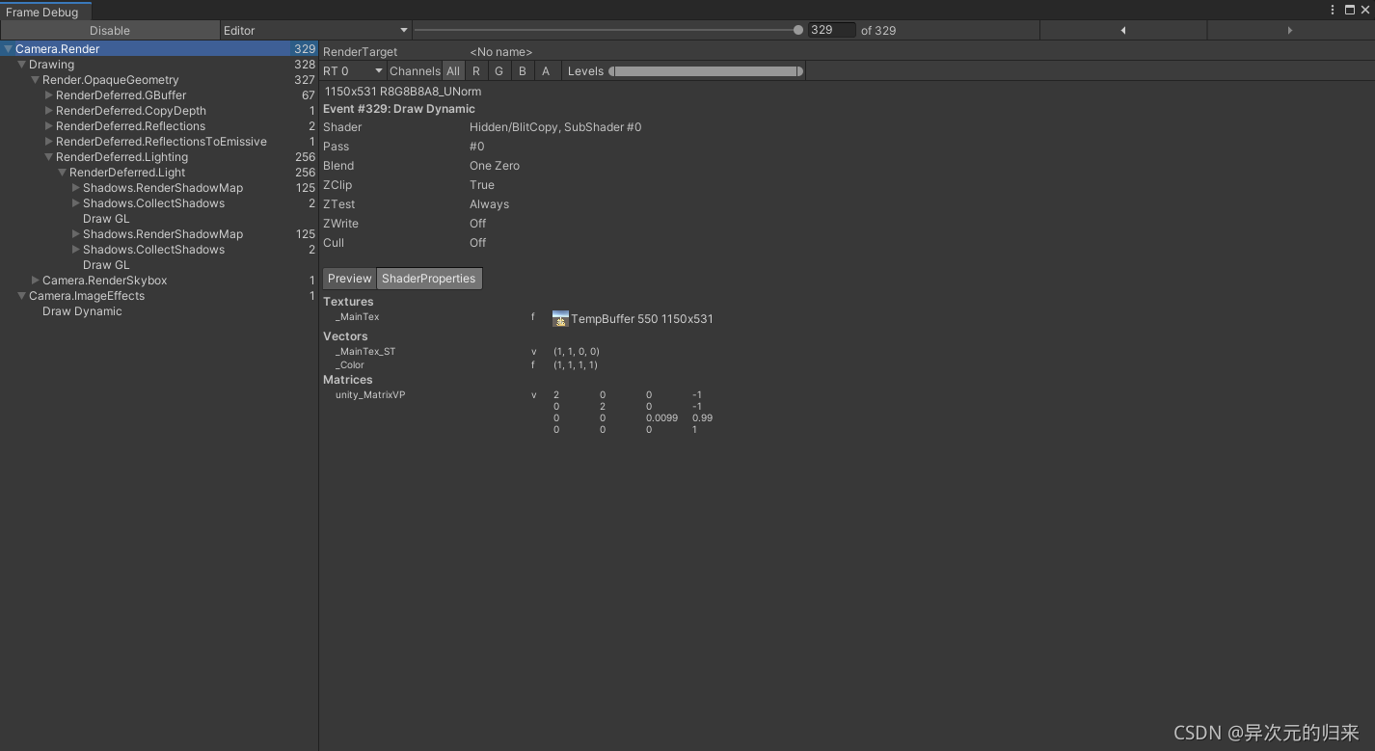Click the TempBuffer 550 texture thumbnail

[x=560, y=317]
